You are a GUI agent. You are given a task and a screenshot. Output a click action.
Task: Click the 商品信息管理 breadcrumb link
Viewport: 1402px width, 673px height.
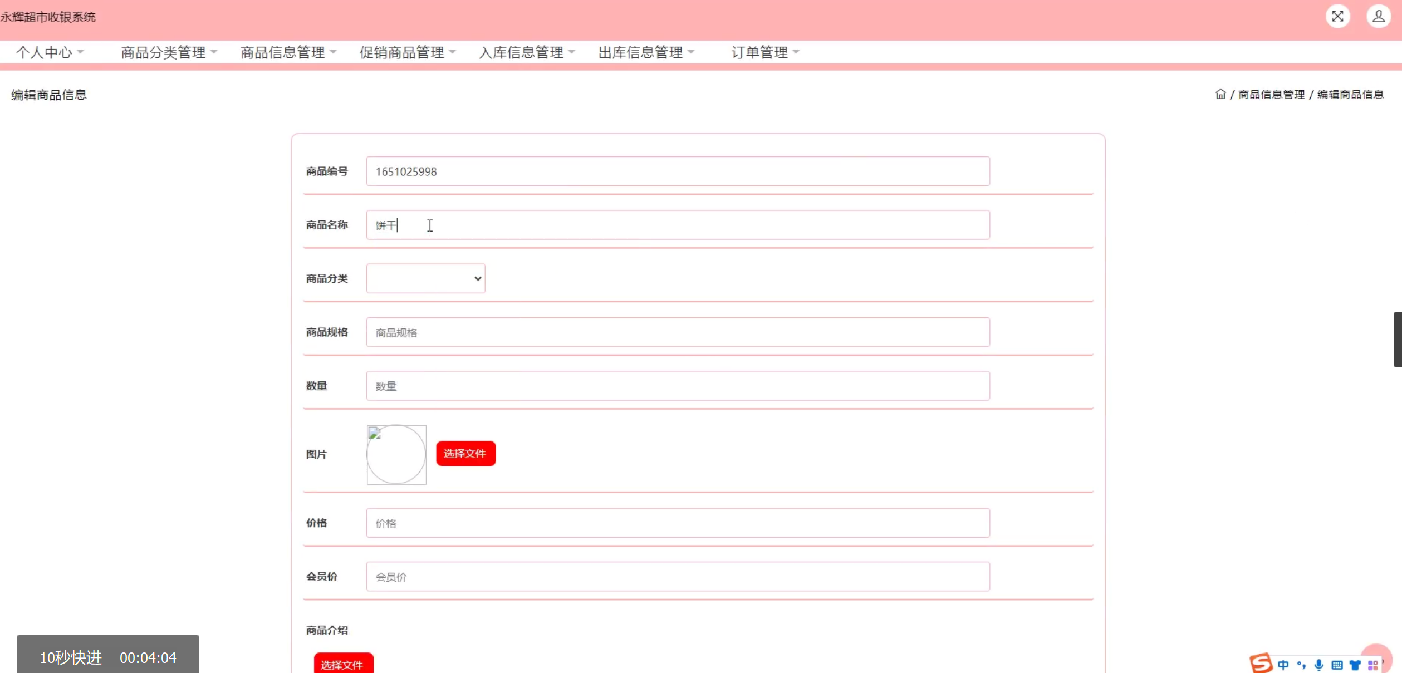pyautogui.click(x=1271, y=95)
